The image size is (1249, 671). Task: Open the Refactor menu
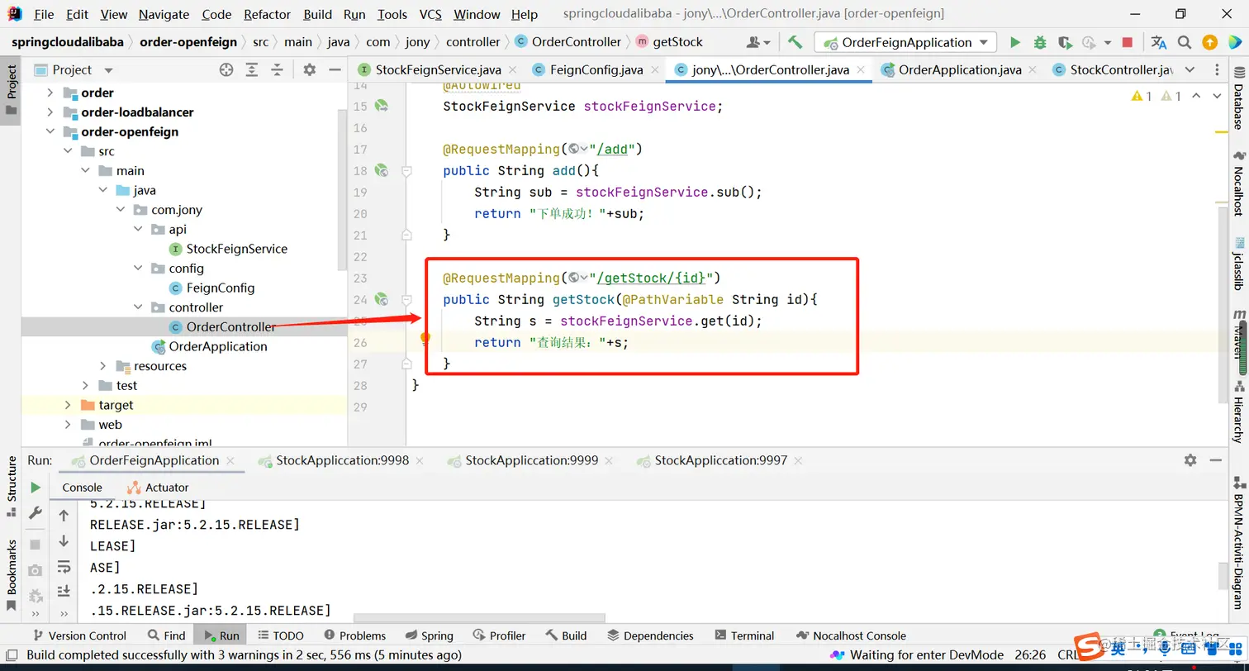[x=267, y=14]
